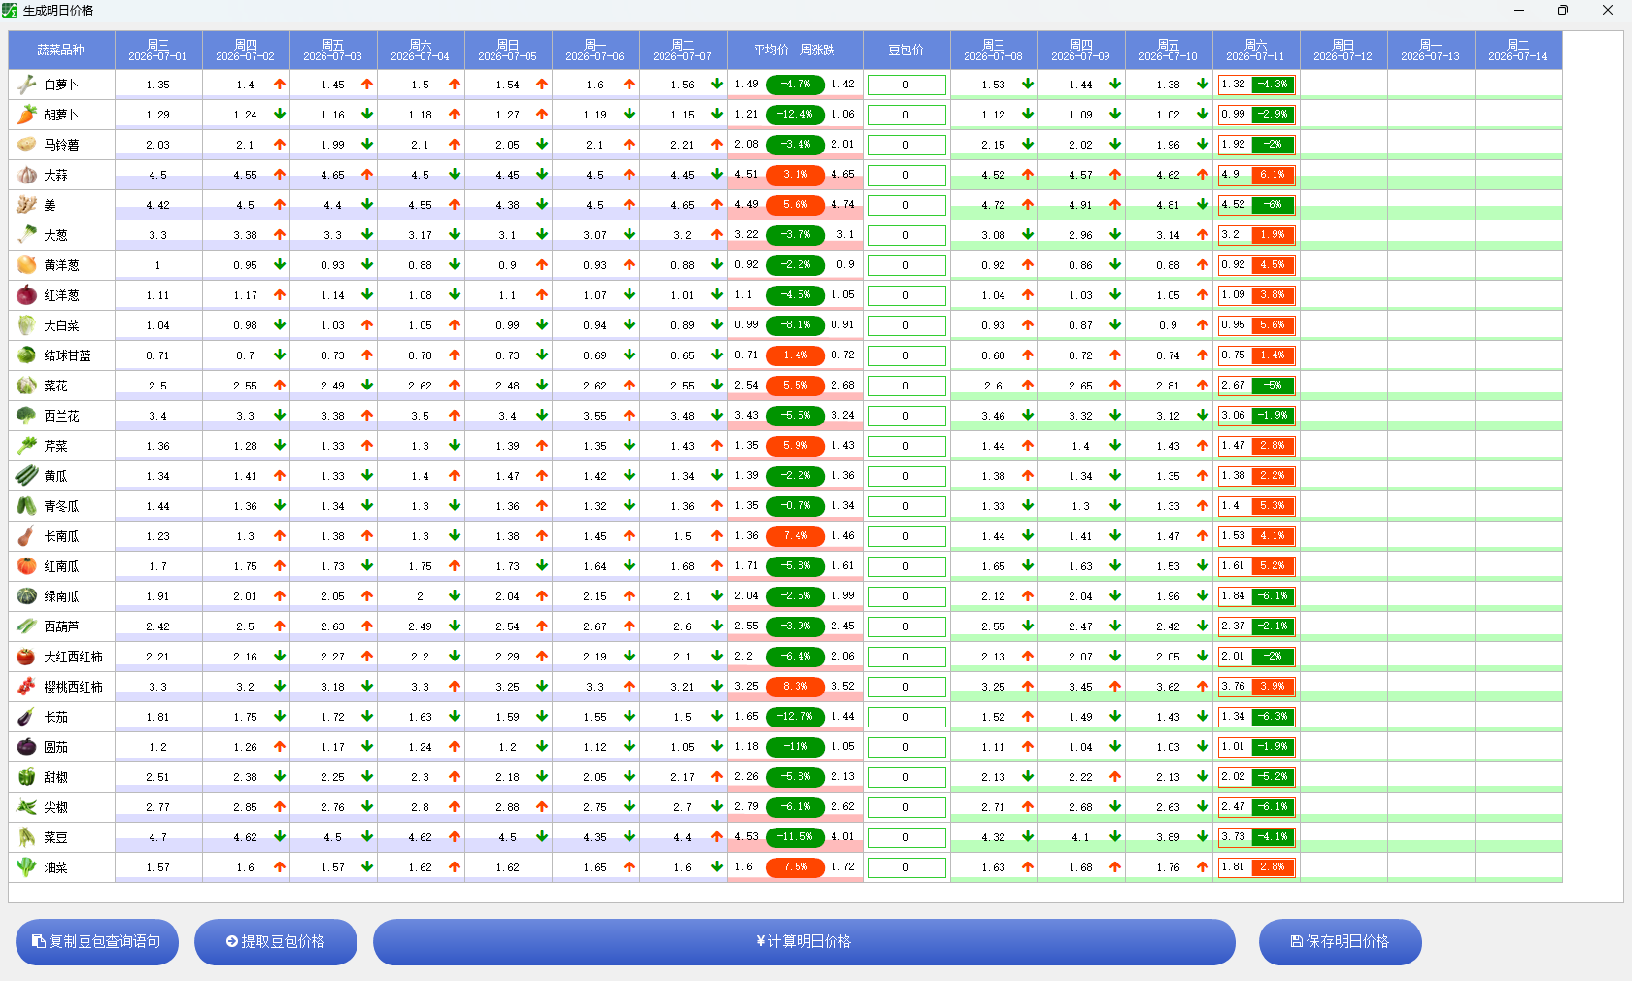Image resolution: width=1632 pixels, height=981 pixels.
Task: Click the -11.5% badge in the 菜豆 row
Action: point(795,837)
